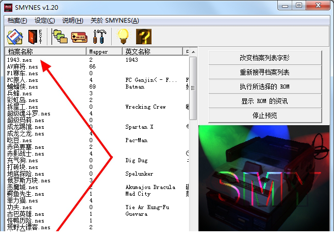The width and height of the screenshot is (334, 240).
Task: Click the English name Yie Ar Kung-Fu
Action: coord(147,208)
